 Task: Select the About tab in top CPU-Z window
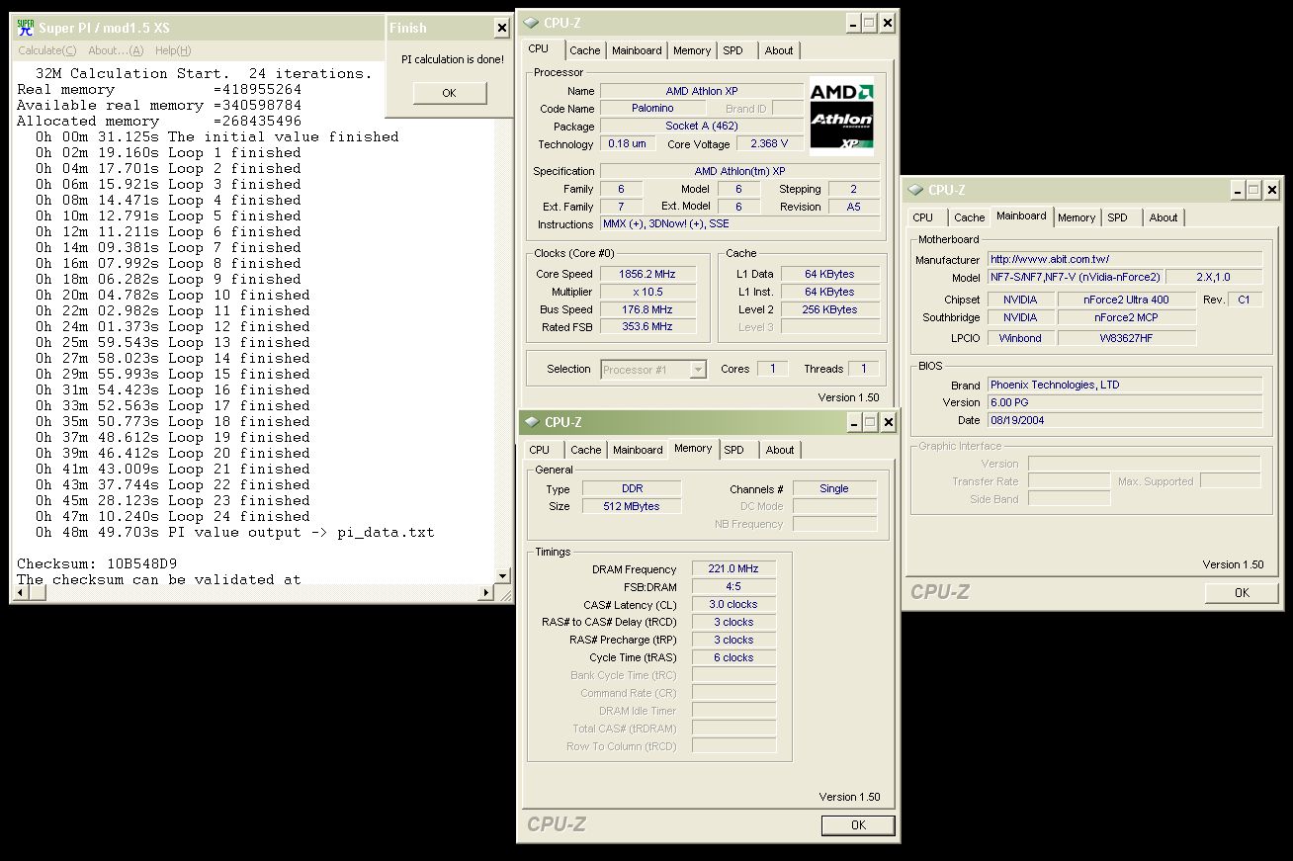click(x=779, y=50)
